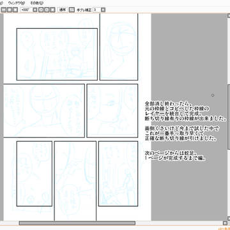Click the rotation angle field showing +000°

tap(26, 10)
